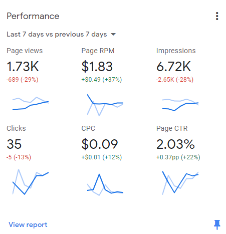
Task: Click the +0.37pp (+22%) change indicator
Action: (178, 157)
